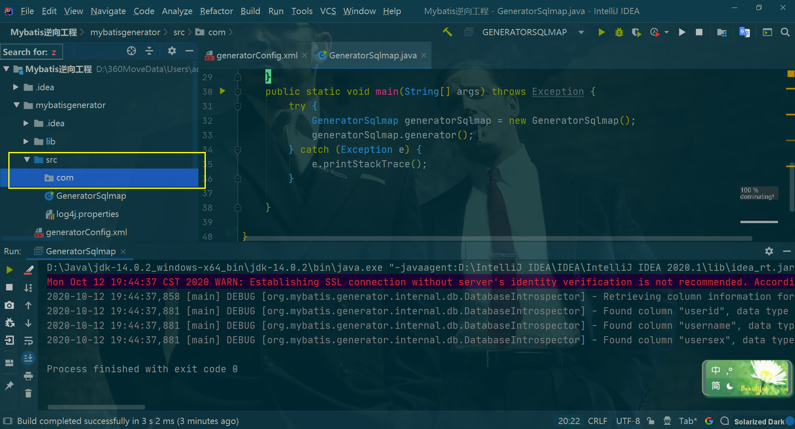Start debugging with the bug icon

[x=619, y=32]
